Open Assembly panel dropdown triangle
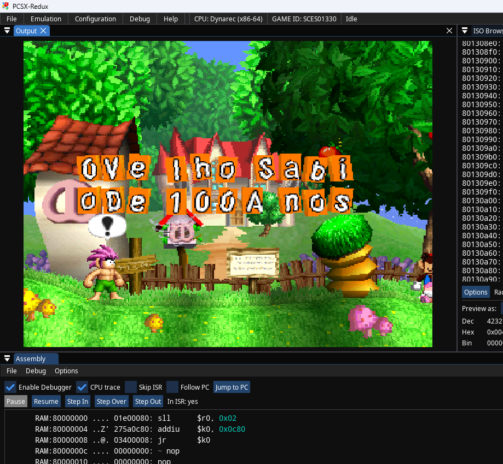The width and height of the screenshot is (503, 464). pos(7,359)
